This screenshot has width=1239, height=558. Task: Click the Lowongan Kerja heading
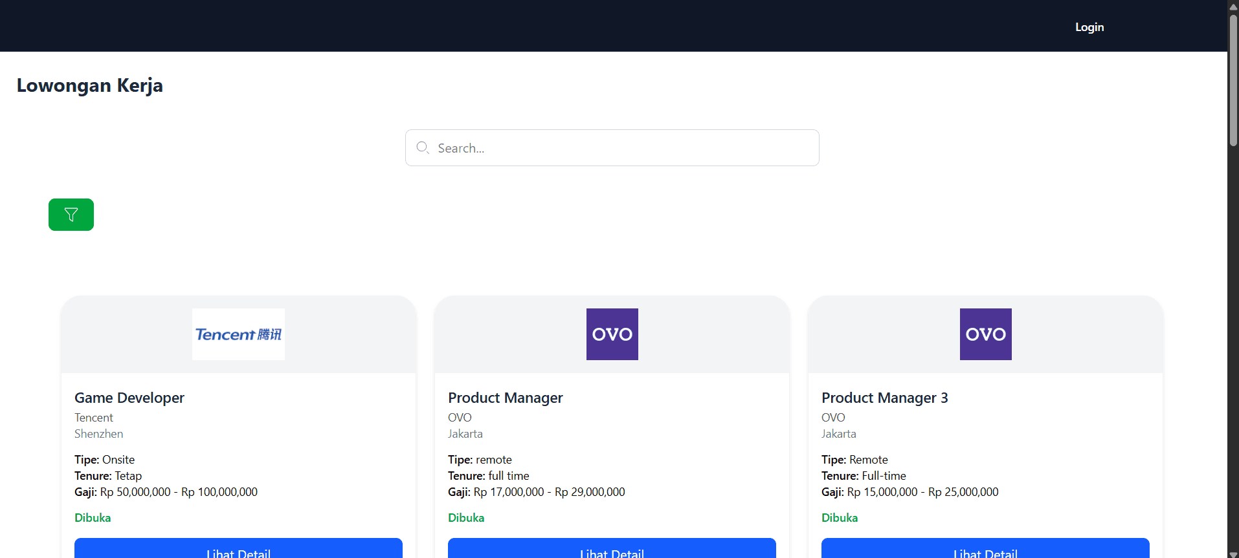90,85
